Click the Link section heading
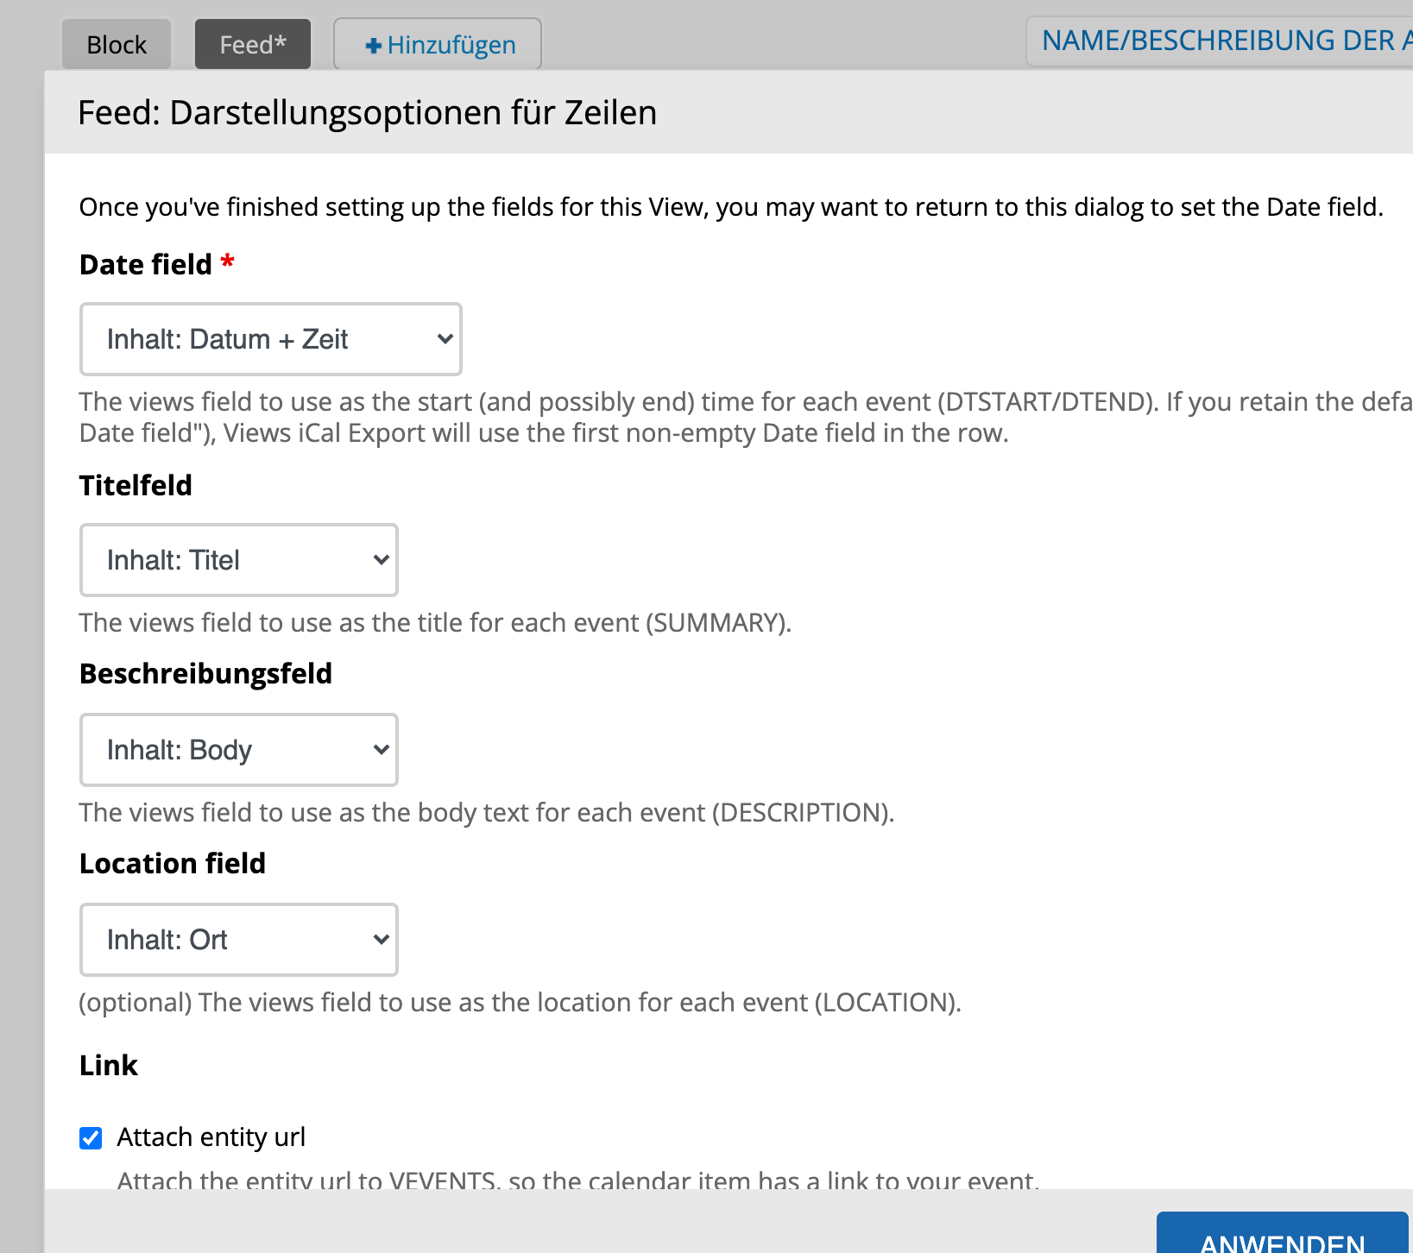This screenshot has height=1253, width=1413. (x=109, y=1065)
